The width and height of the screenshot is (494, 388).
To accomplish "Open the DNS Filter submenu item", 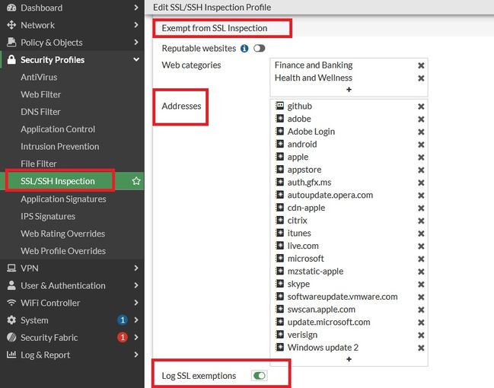I will [x=40, y=112].
